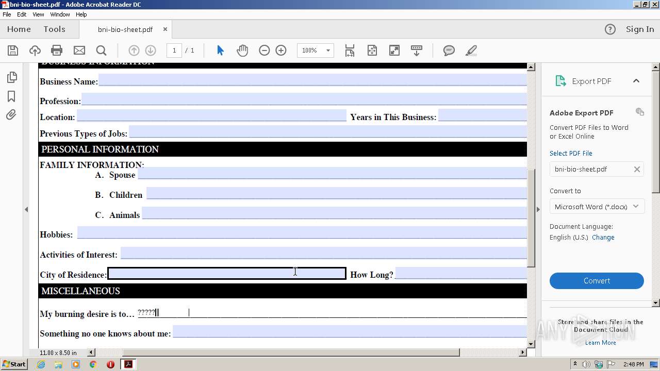660x371 pixels.
Task: Open Opera from the taskbar
Action: 110,364
